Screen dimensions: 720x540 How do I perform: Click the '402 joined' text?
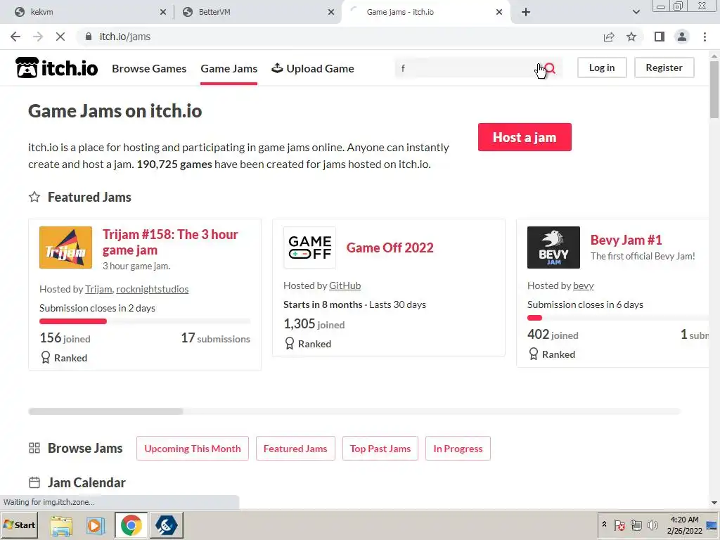pyautogui.click(x=553, y=334)
